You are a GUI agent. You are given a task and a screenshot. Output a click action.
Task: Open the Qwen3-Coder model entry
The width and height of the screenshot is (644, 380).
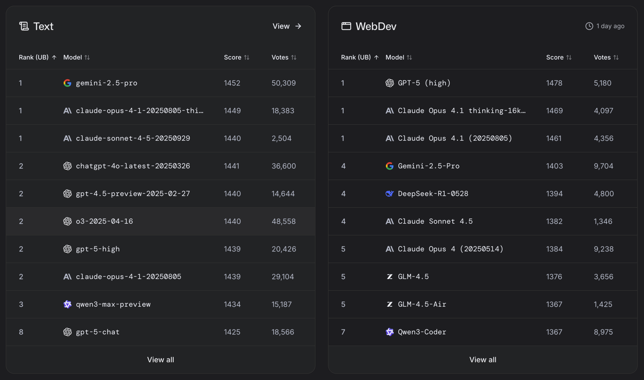tap(422, 332)
